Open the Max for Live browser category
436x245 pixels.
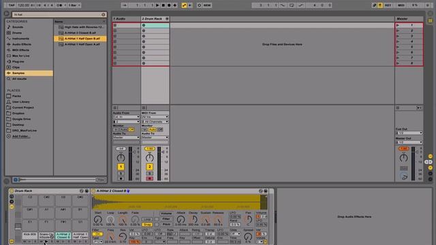[21, 56]
